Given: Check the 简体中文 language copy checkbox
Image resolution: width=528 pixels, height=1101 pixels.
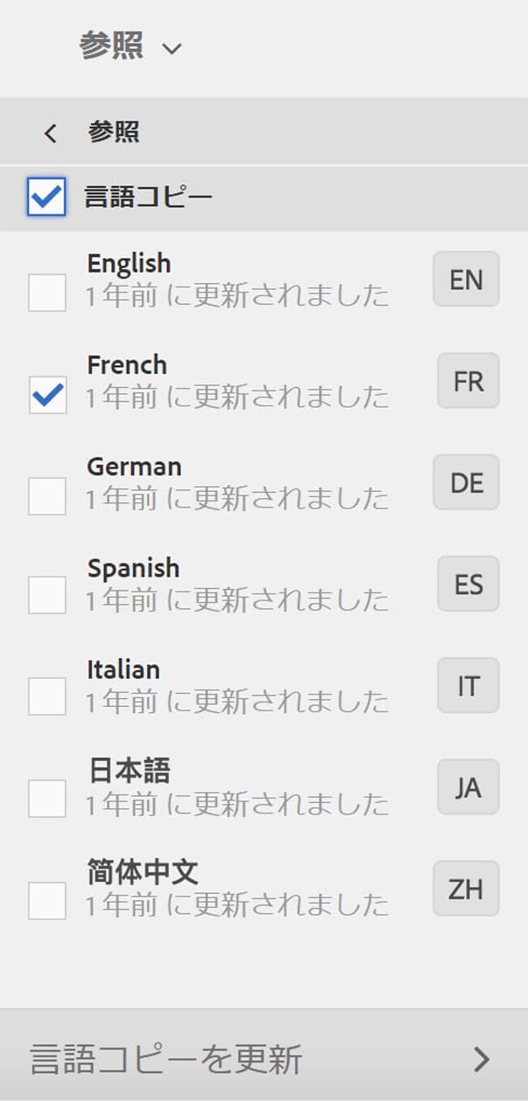Looking at the screenshot, I should point(47,901).
